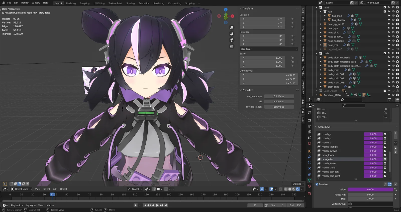Viewport: 401px width, 212px height.
Task: Open rotation mode XYZ Euler dropdown
Action: pyautogui.click(x=269, y=49)
